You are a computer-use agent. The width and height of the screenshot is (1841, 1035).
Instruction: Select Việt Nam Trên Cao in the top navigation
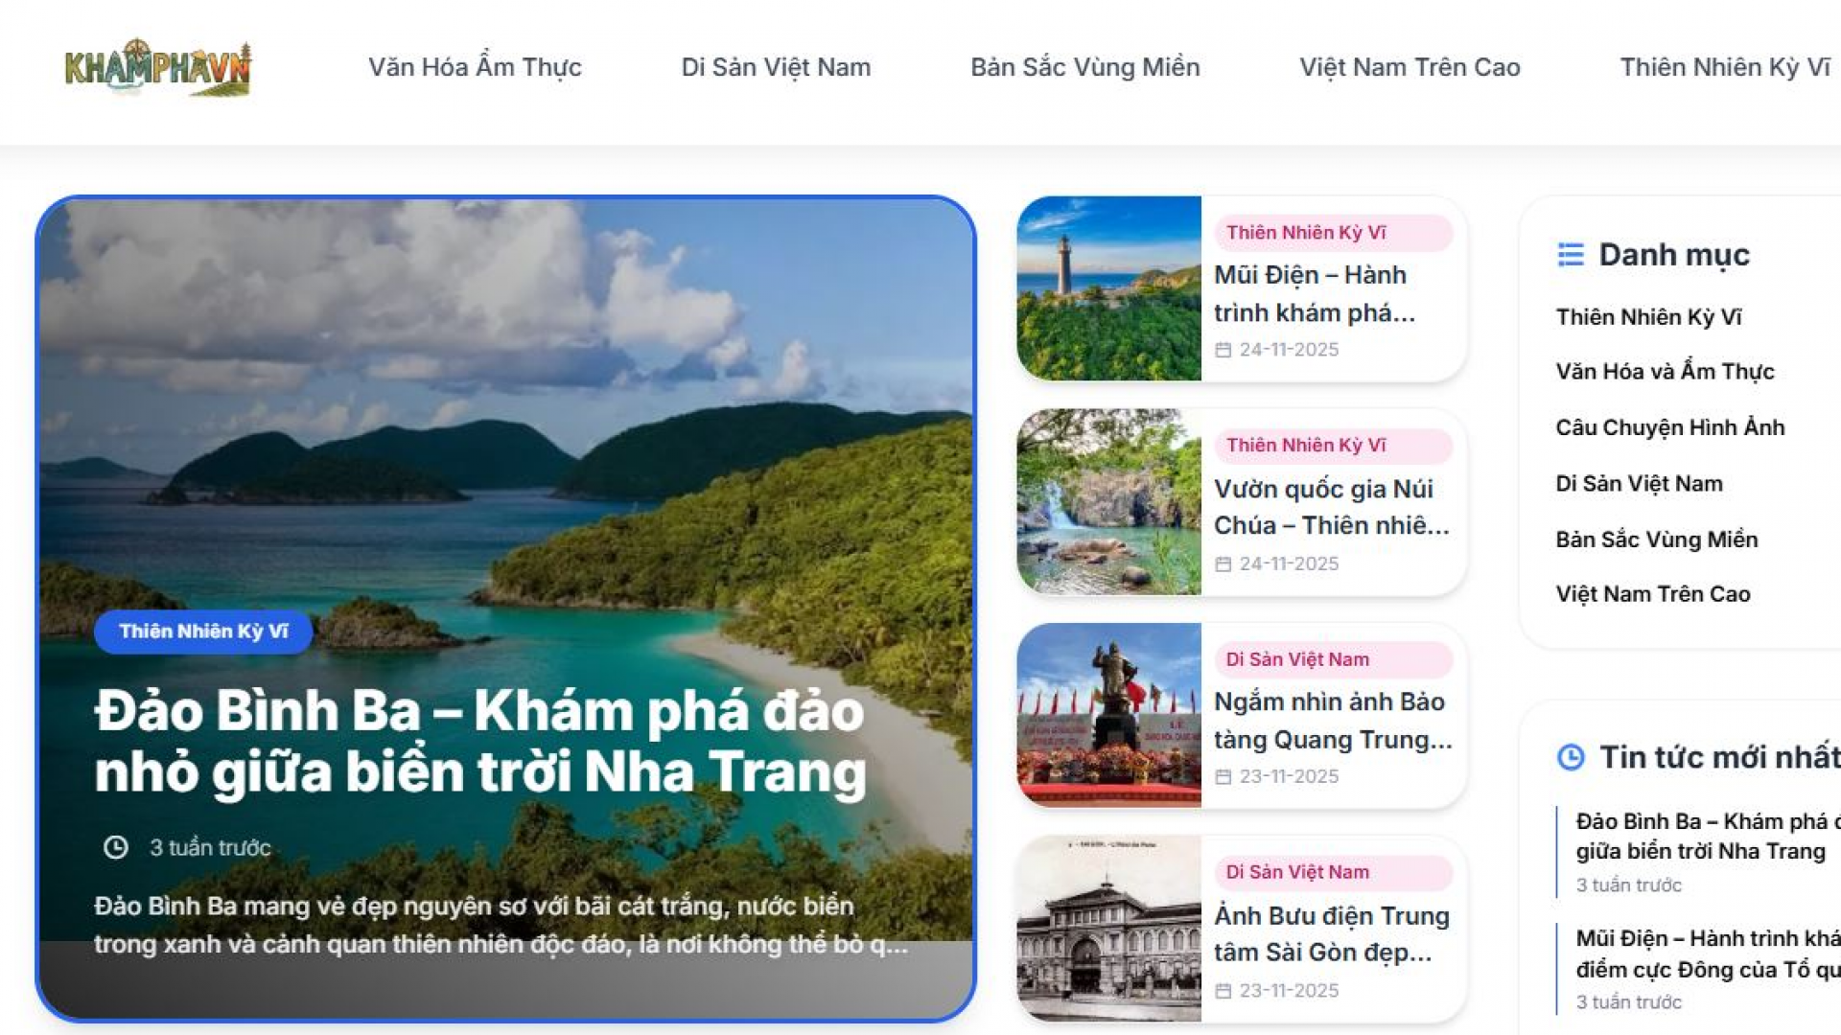(1410, 67)
